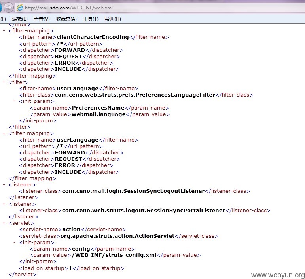Click userLanguage inside the filter element
Screen dimensions: 305x279
[78, 89]
